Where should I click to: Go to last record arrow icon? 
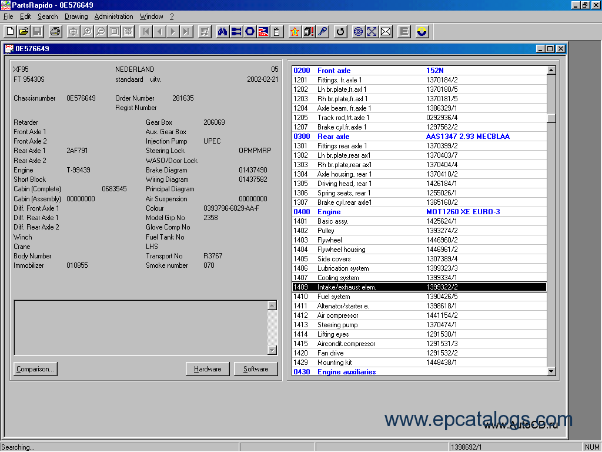click(186, 32)
